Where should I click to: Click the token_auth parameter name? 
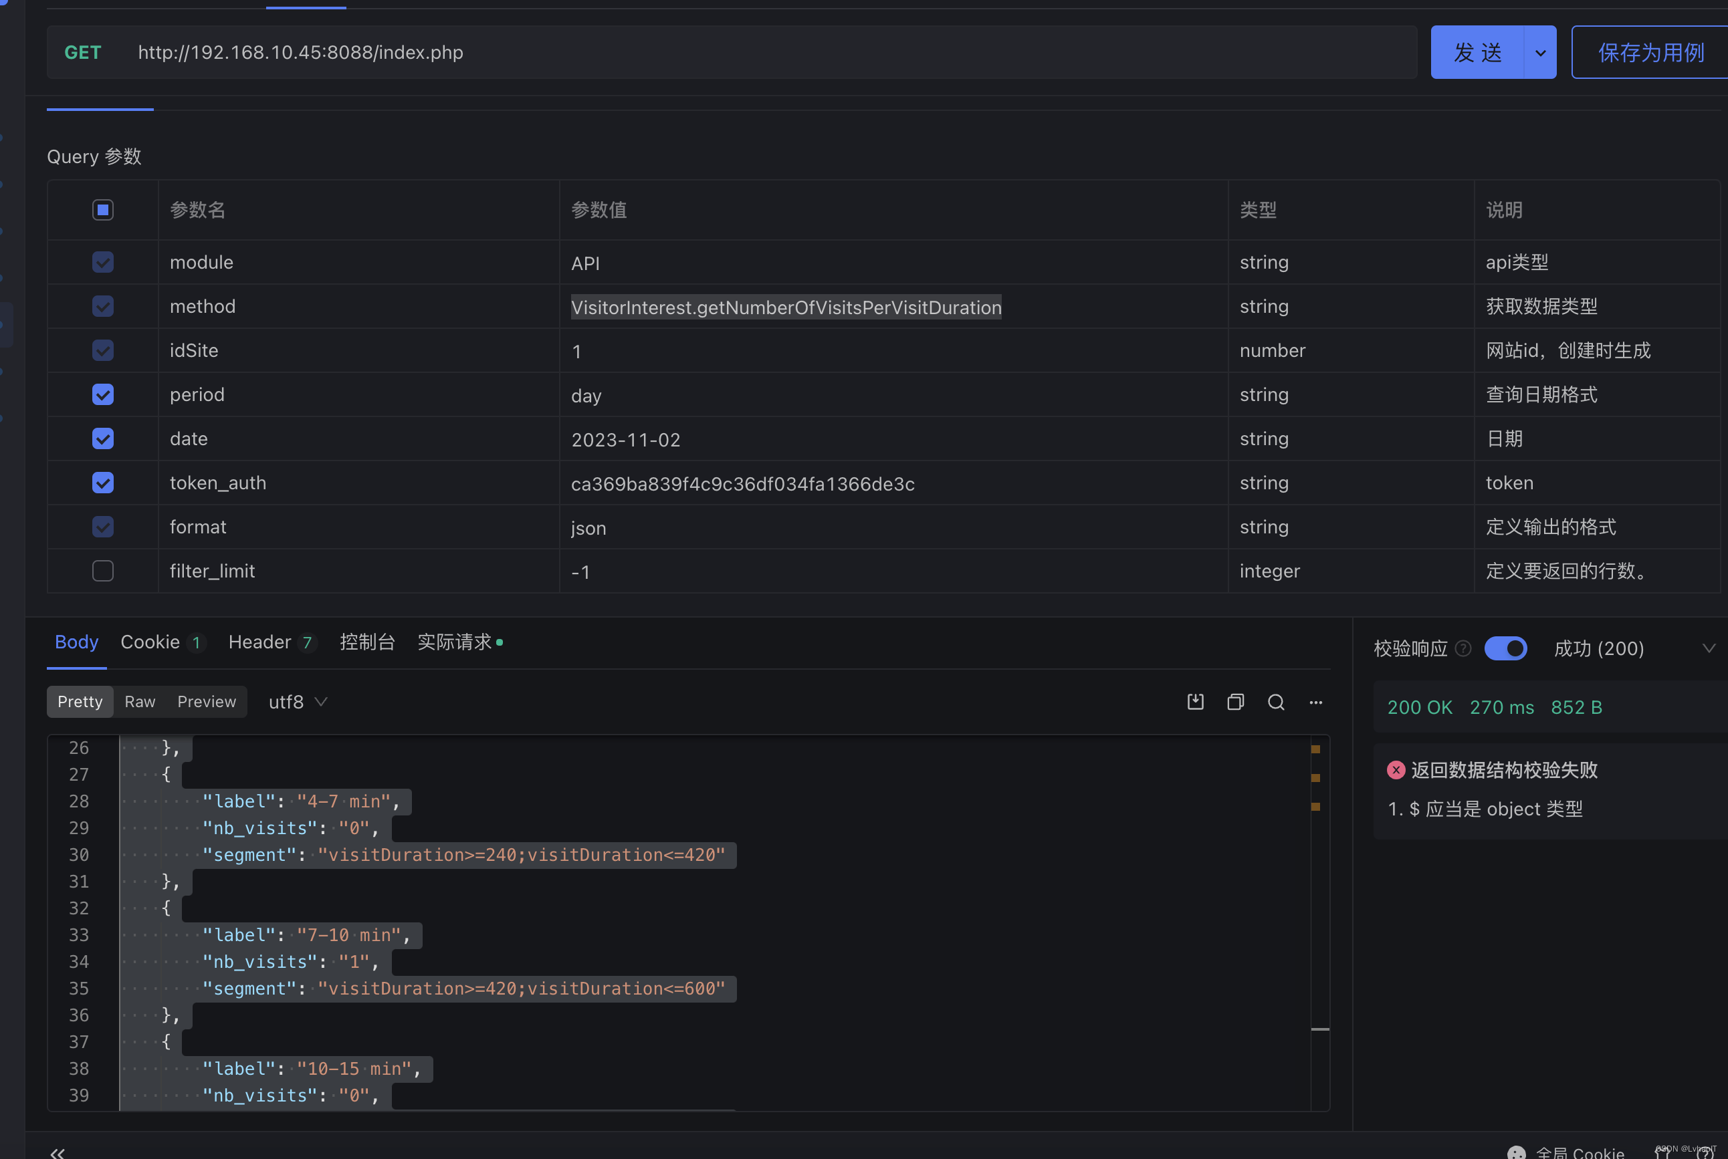pyautogui.click(x=218, y=483)
